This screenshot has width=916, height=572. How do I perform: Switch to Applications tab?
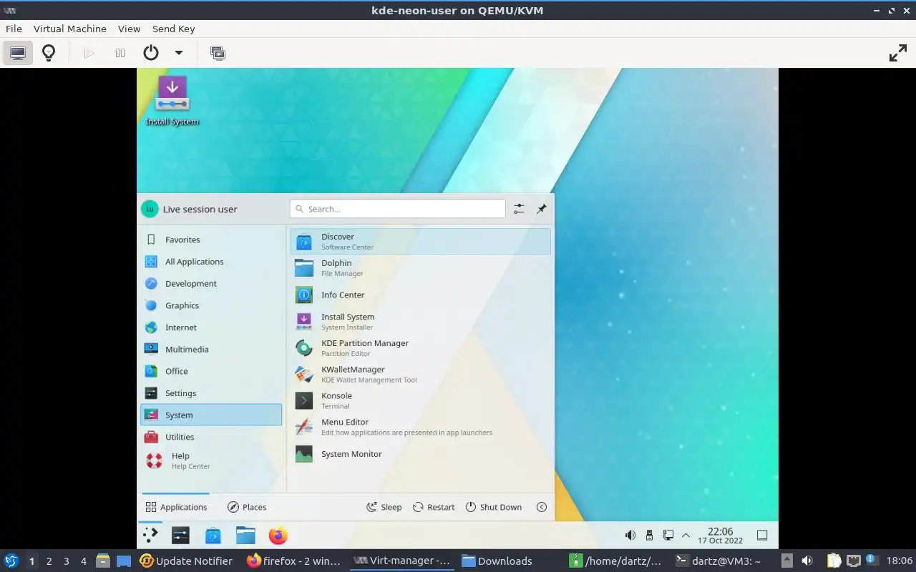(x=176, y=507)
